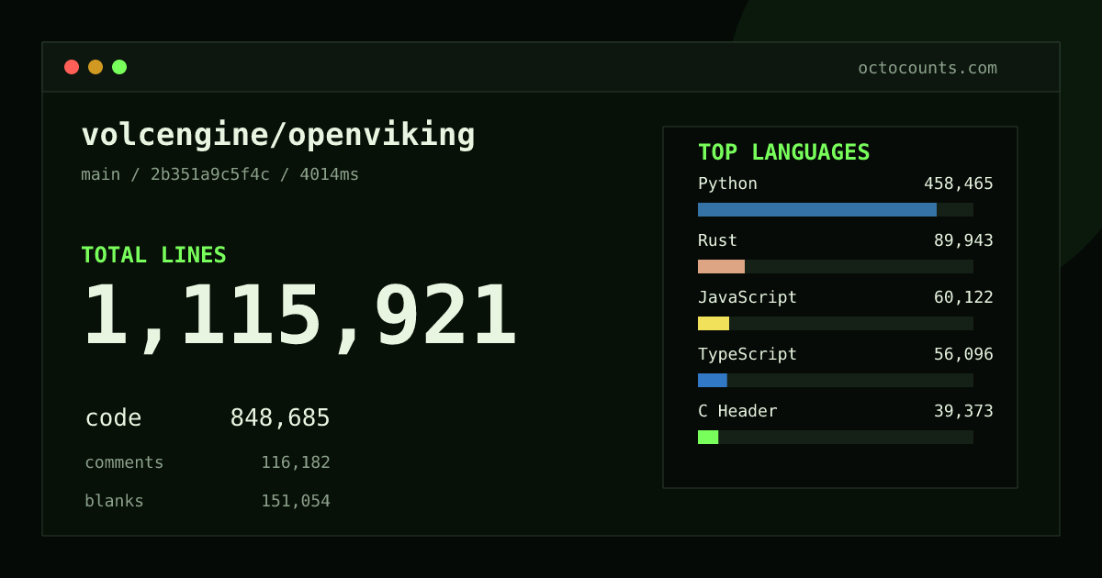The height and width of the screenshot is (578, 1102).
Task: Click the yellow JavaScript progress bar
Action: [714, 323]
